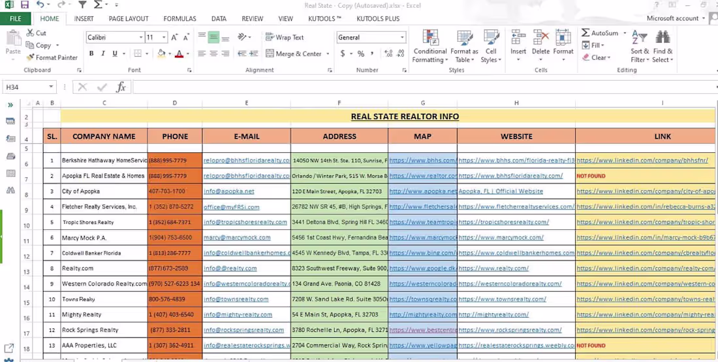Viewport: 718px width, 362px height.
Task: Click the Cut scissors icon
Action: pyautogui.click(x=30, y=33)
